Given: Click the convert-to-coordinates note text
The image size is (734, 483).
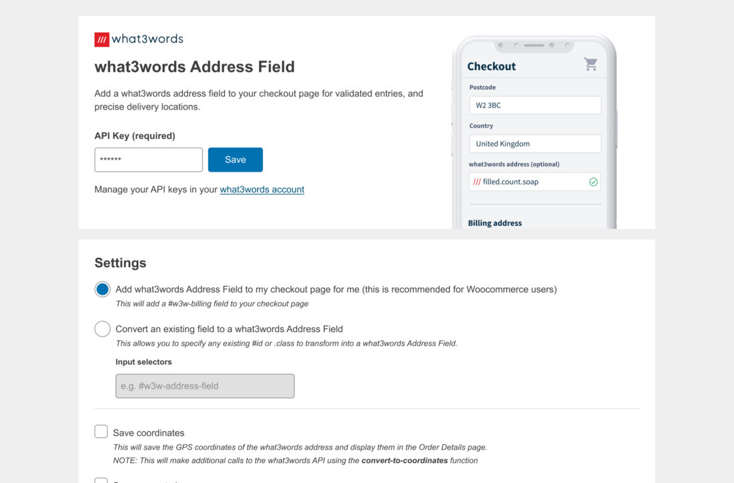Looking at the screenshot, I should tap(296, 460).
